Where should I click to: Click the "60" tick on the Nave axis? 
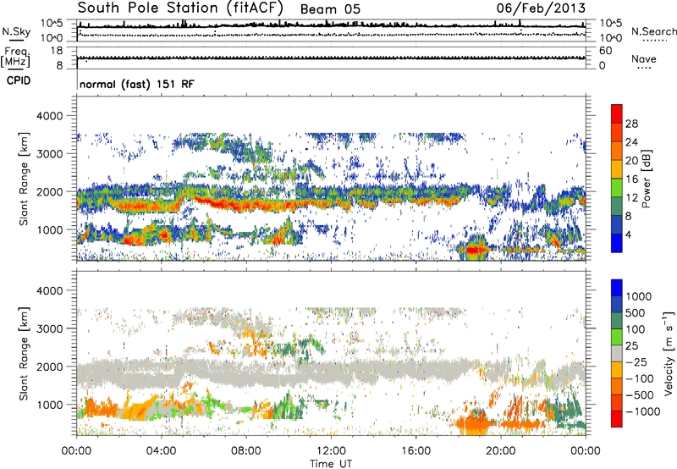(606, 51)
